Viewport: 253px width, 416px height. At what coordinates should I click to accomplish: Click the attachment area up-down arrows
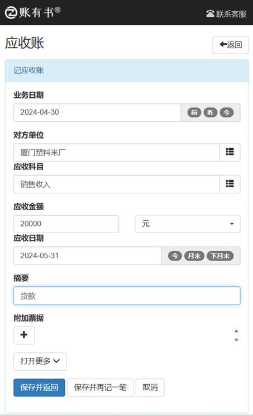pyautogui.click(x=236, y=335)
